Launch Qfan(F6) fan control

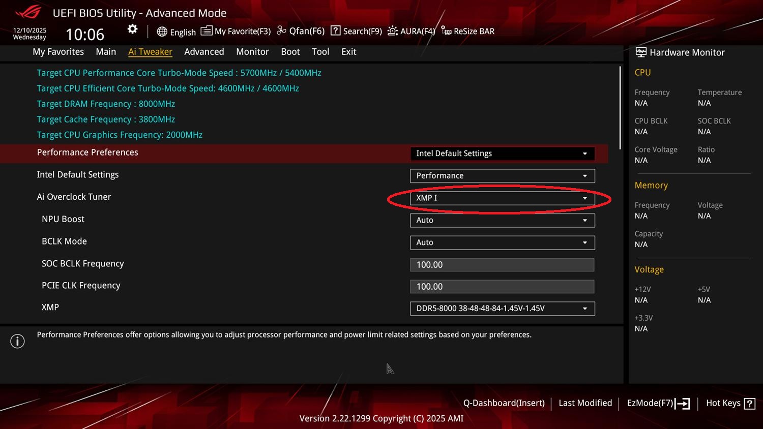300,32
